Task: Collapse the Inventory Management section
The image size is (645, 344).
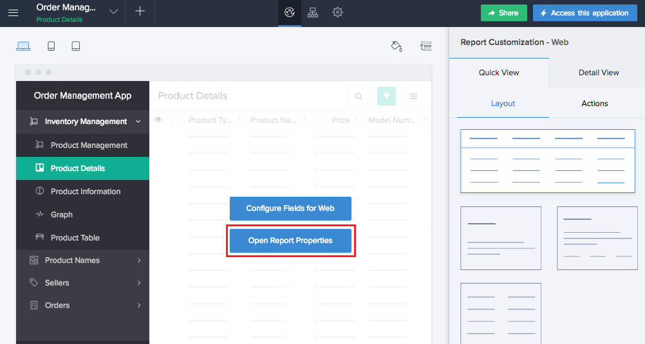Action: coord(138,122)
